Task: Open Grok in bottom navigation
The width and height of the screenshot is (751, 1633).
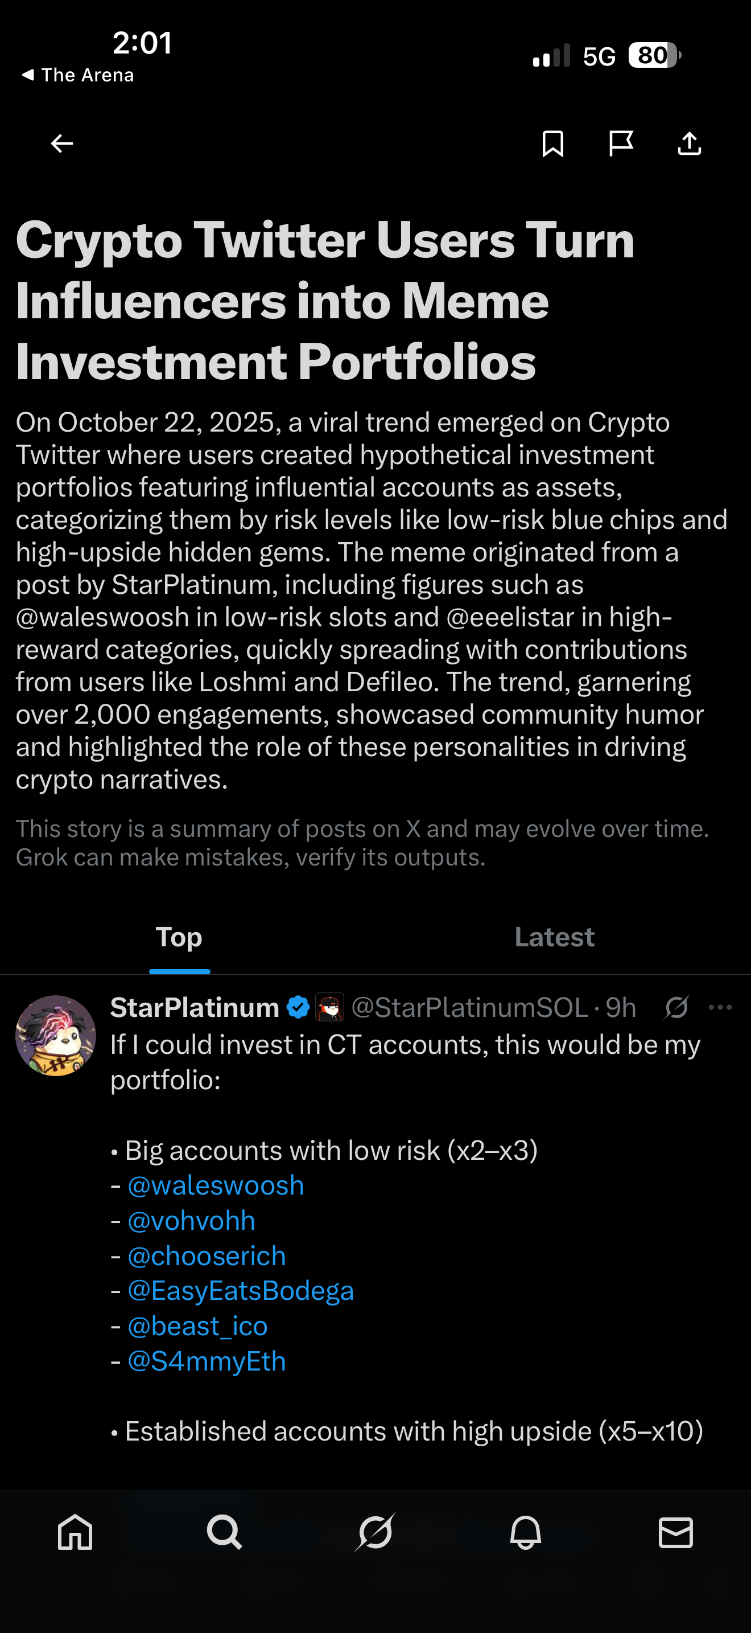Action: (375, 1533)
